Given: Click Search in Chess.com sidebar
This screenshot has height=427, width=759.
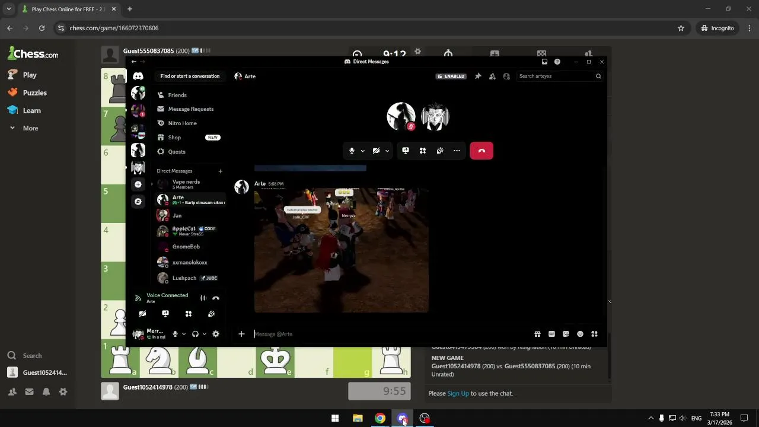Looking at the screenshot, I should pos(32,356).
